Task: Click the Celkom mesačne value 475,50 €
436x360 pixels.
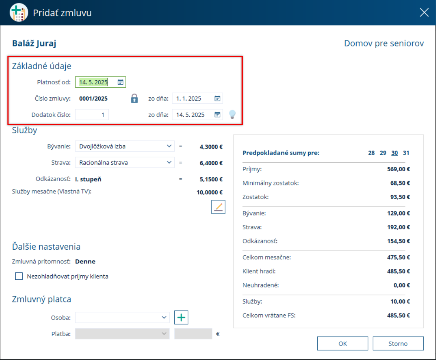Action: (x=399, y=257)
